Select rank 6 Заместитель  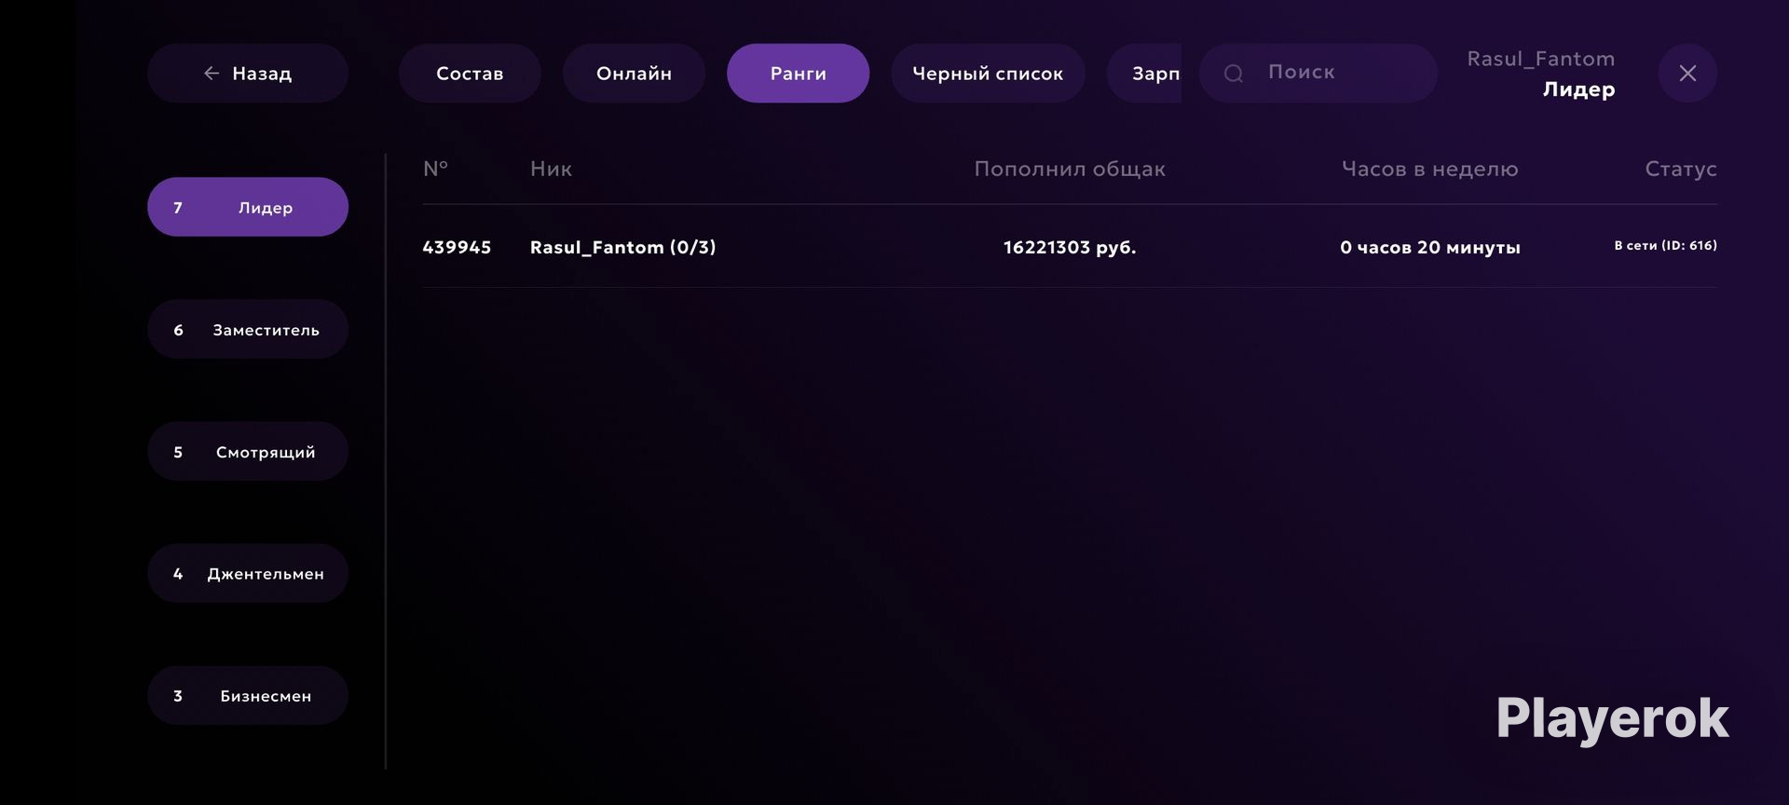[x=248, y=329]
